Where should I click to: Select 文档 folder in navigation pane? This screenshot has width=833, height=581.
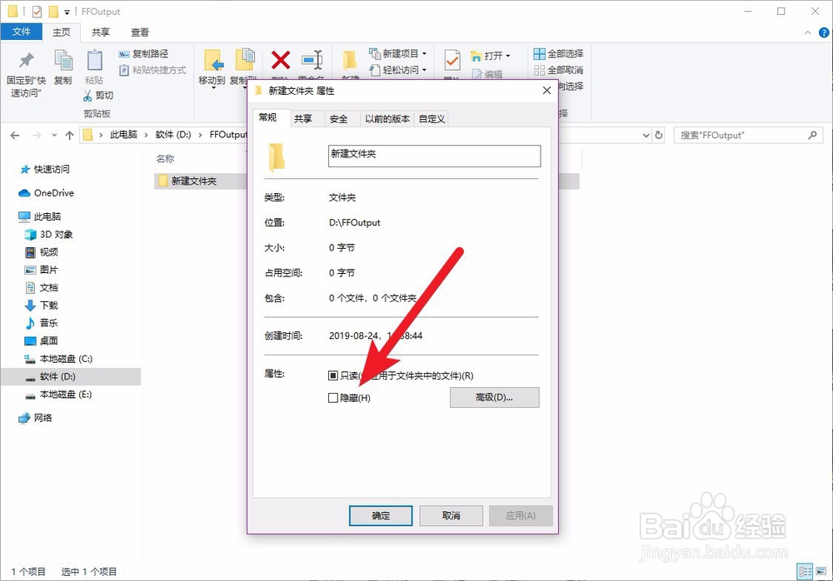(42, 288)
